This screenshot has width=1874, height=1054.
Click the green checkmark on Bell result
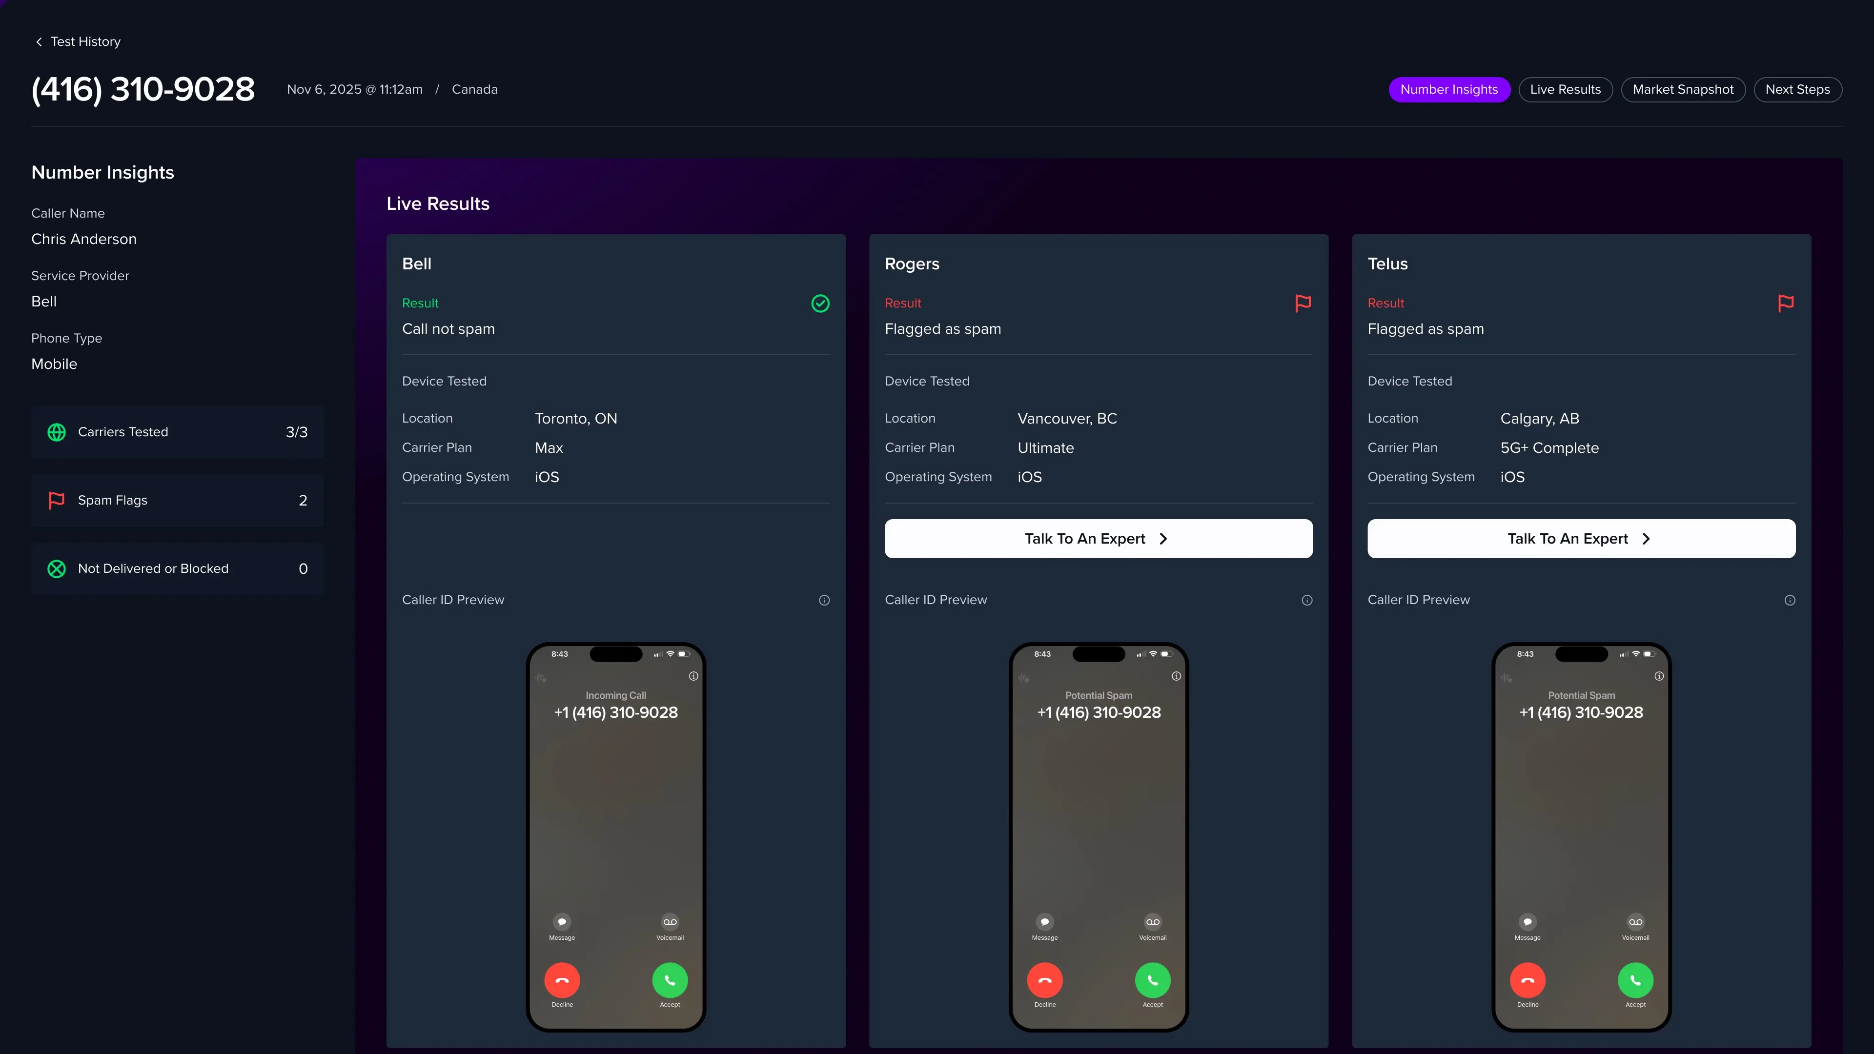[820, 304]
